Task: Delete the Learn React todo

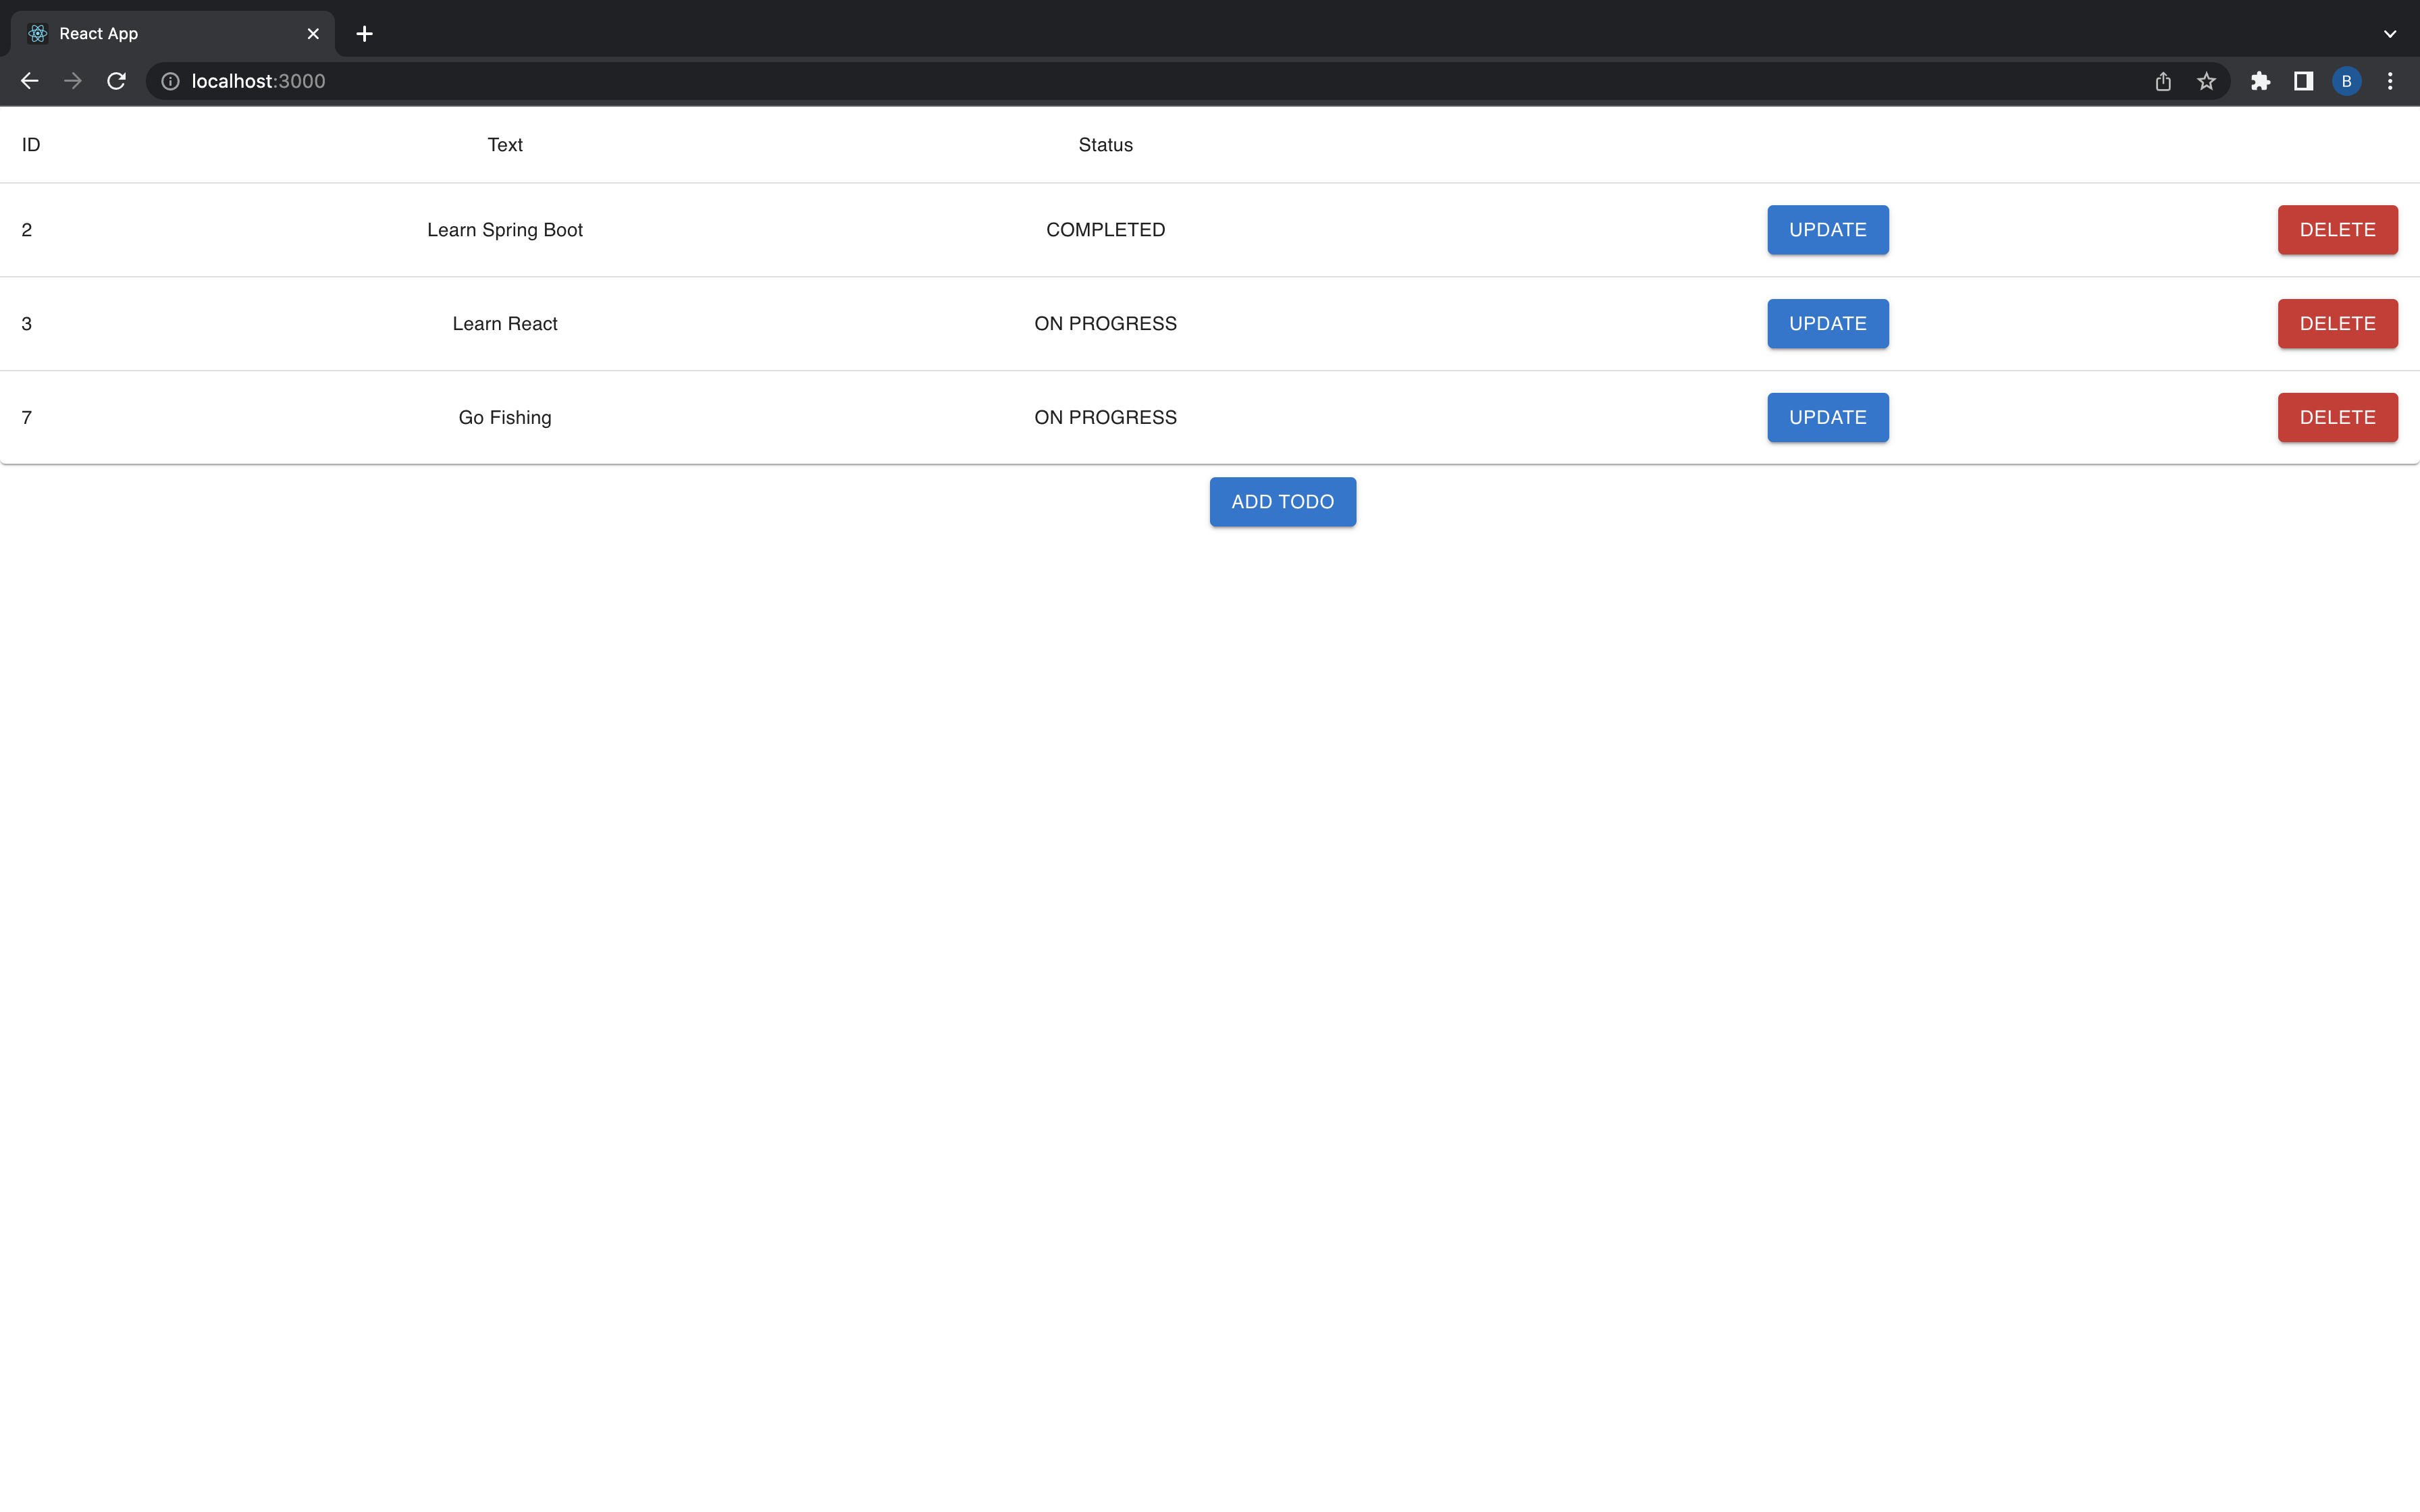Action: point(2336,323)
